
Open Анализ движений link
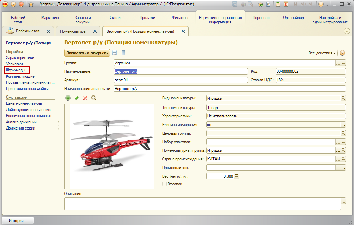point(21,122)
